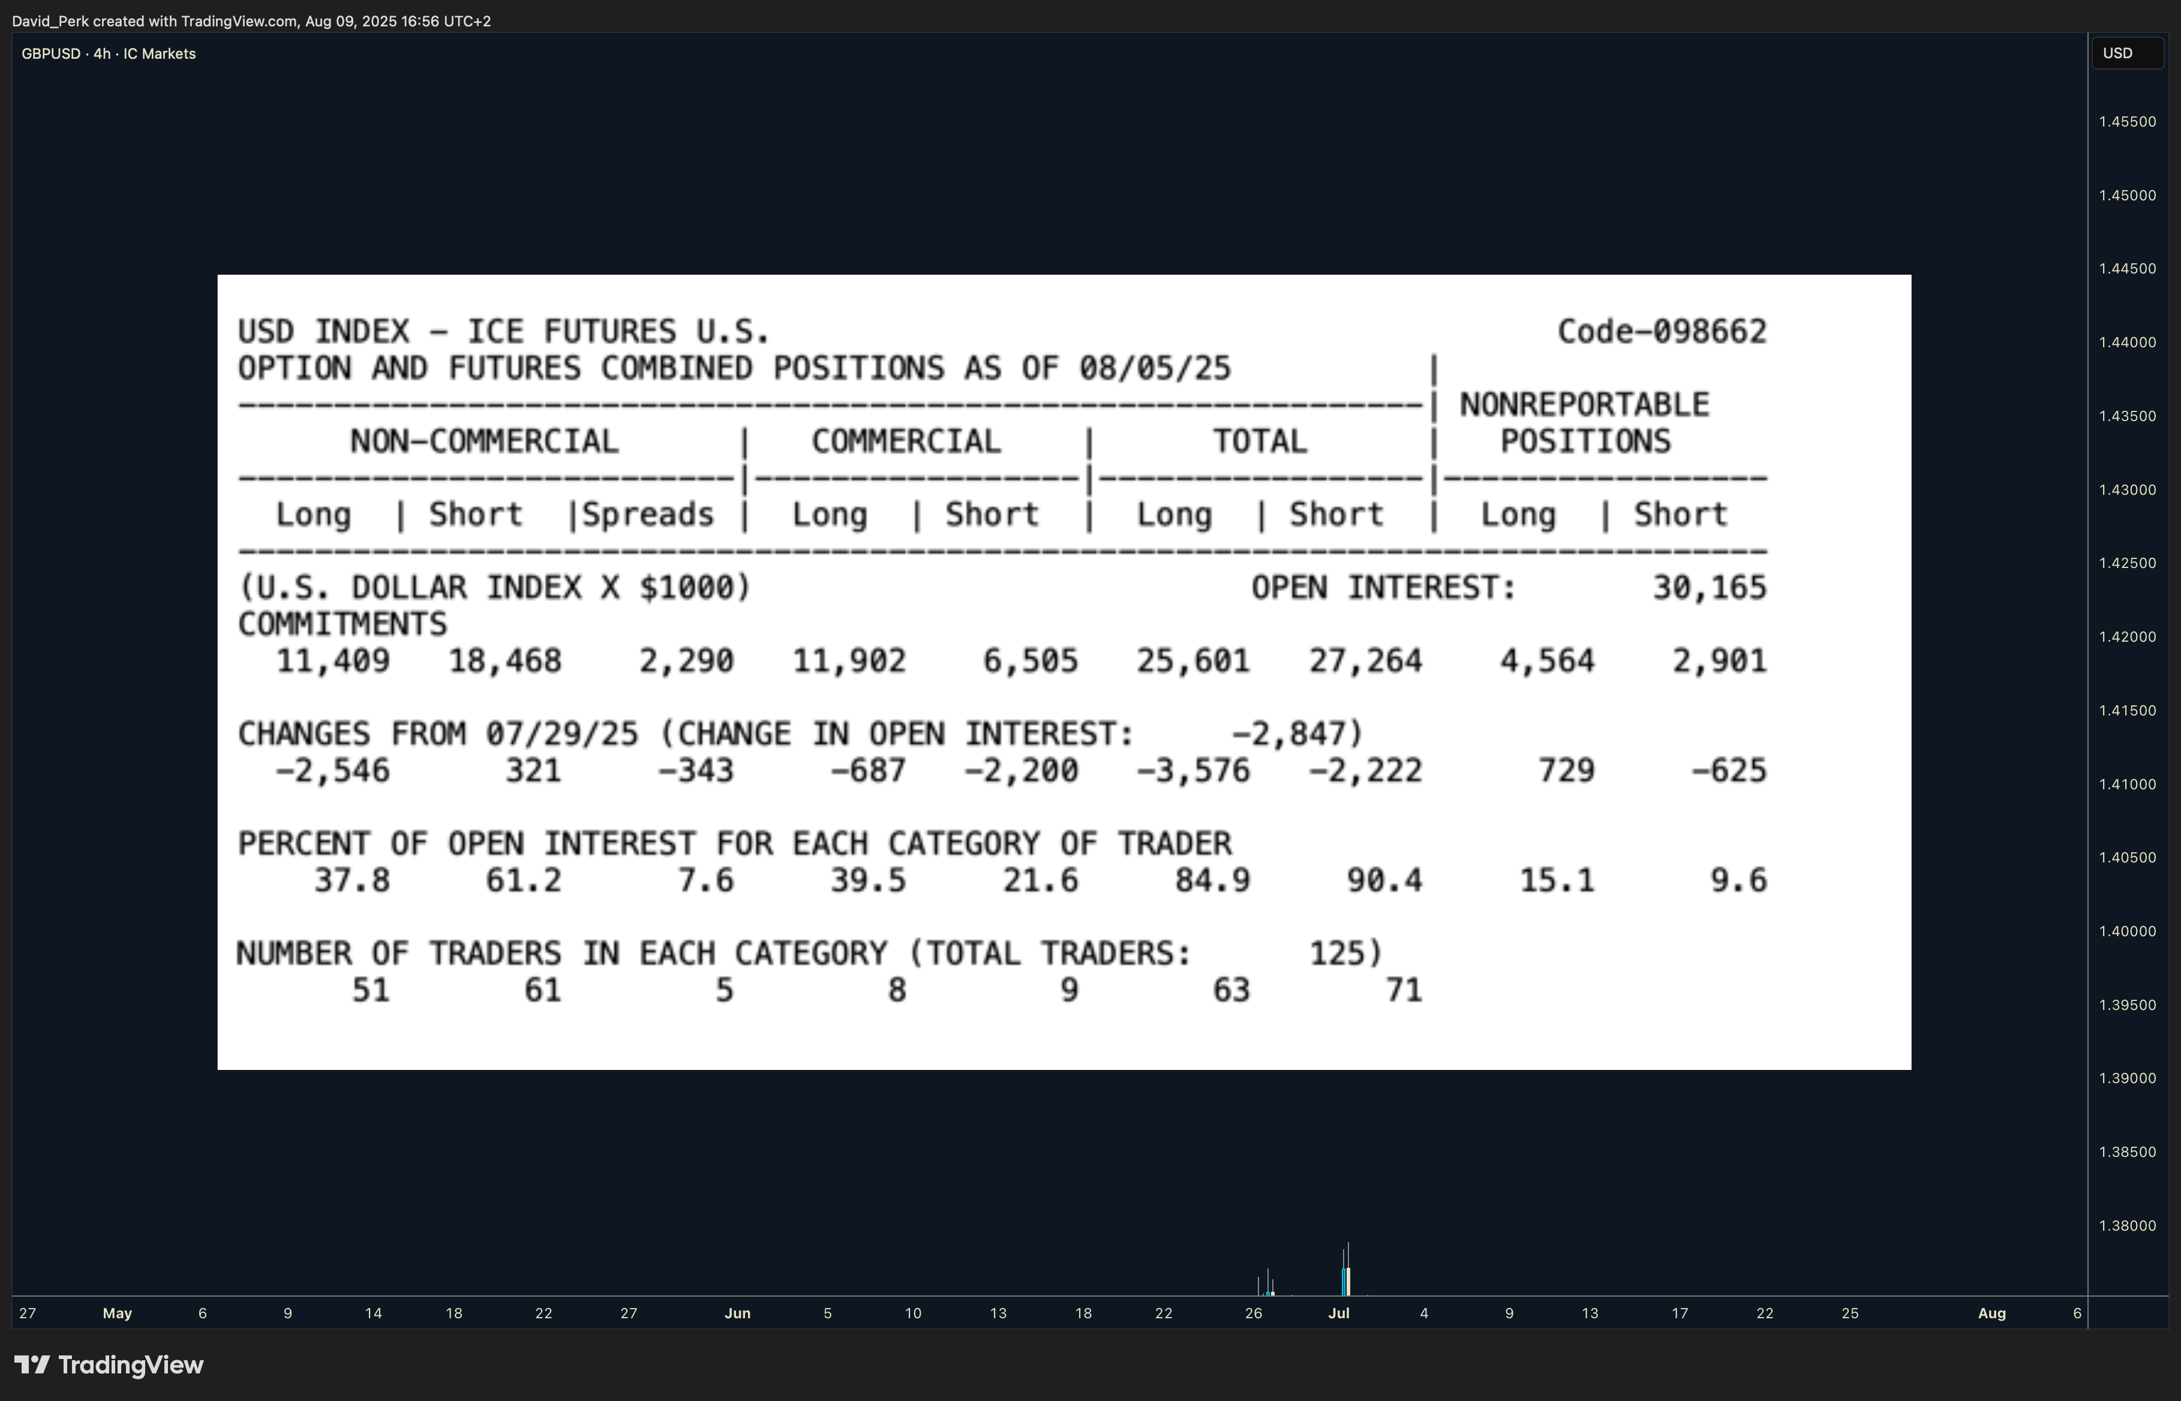Click the GBPUSD 4h IC Markets label
This screenshot has height=1401, width=2181.
click(109, 53)
